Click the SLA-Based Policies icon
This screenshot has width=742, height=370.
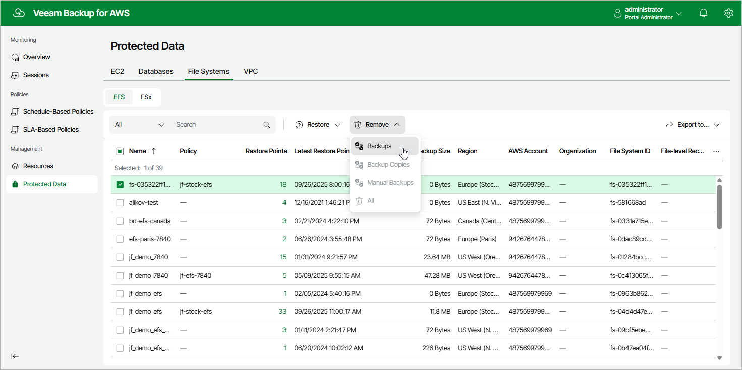(15, 130)
